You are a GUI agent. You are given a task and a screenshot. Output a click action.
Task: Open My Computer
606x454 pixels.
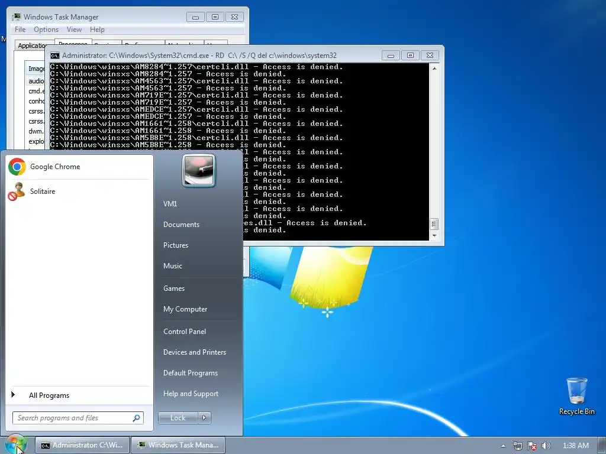185,309
